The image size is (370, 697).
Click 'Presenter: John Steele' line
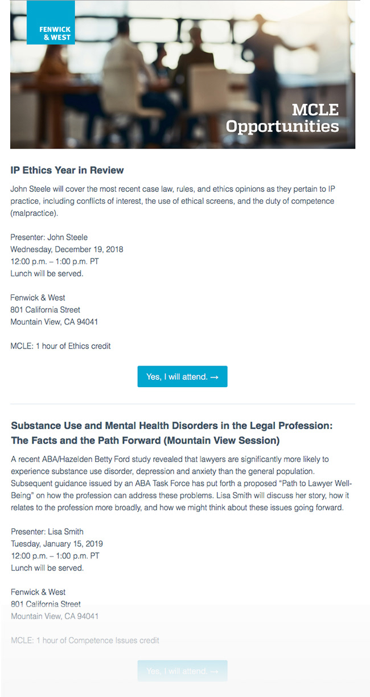[49, 237]
